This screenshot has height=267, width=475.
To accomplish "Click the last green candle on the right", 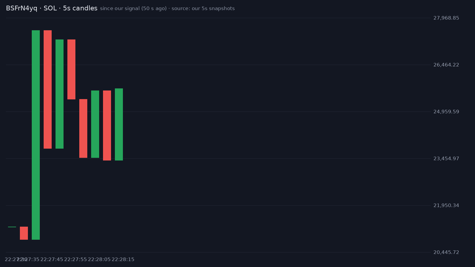I will [119, 124].
